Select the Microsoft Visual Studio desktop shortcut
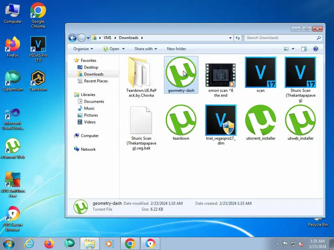This screenshot has height=250, width=334. [x=12, y=119]
